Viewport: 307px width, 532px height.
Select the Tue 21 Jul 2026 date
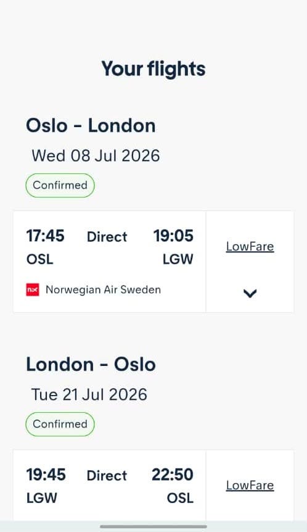[89, 394]
